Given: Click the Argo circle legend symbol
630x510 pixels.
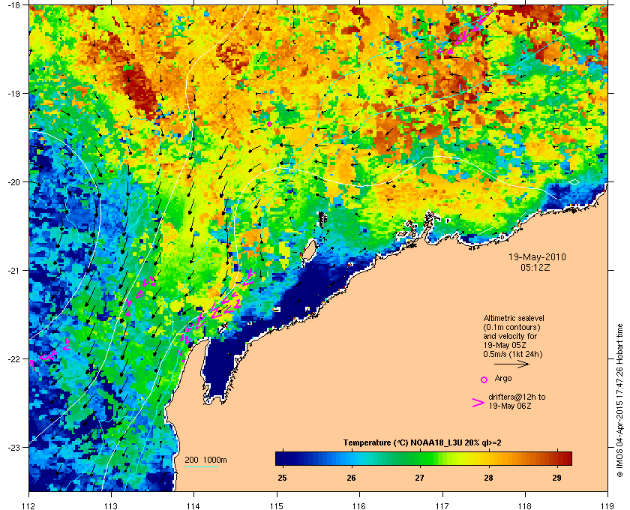Looking at the screenshot, I should pyautogui.click(x=484, y=379).
